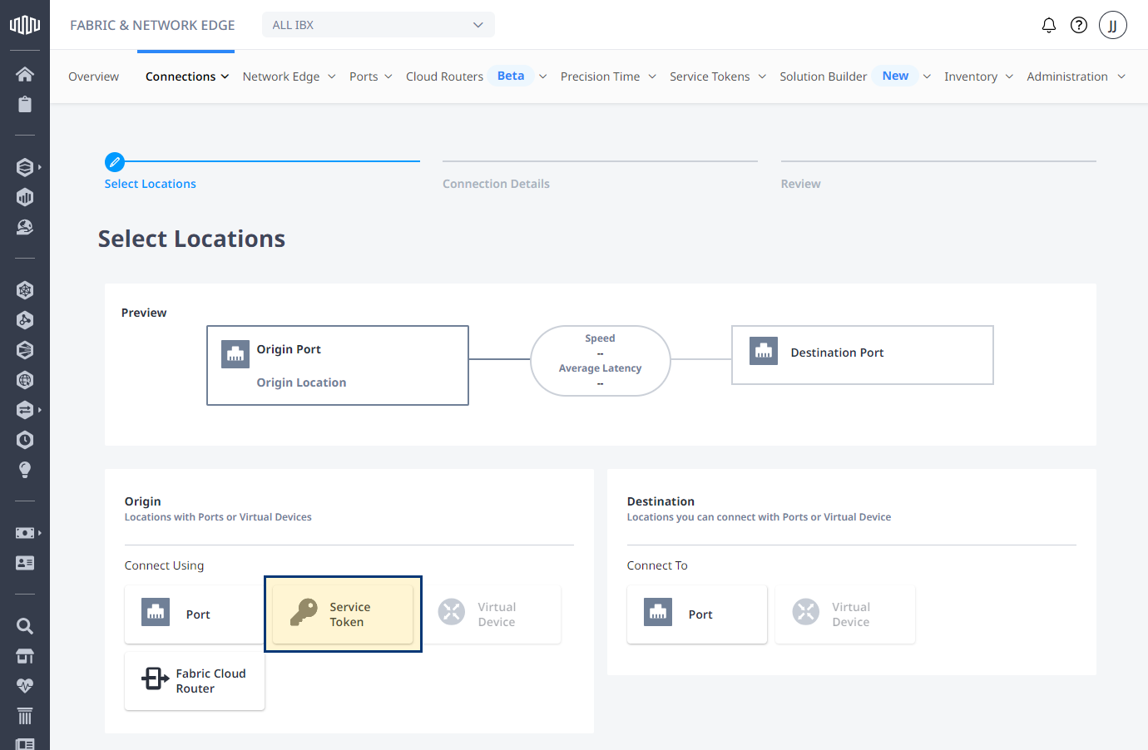Expand the Service Tokens chevron
Screen dimensions: 1148x750
(762, 76)
